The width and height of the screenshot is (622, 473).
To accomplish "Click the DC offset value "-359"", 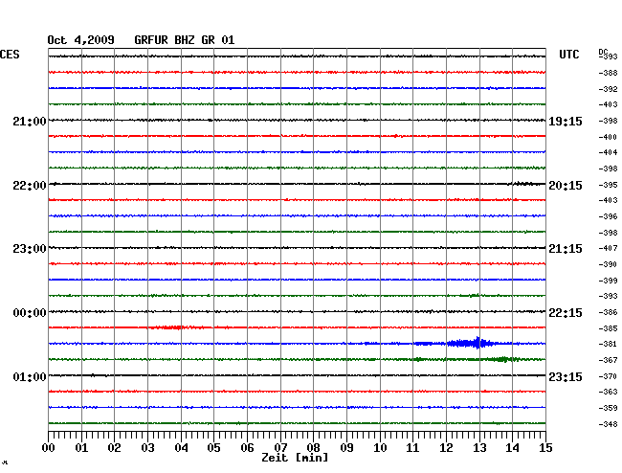I will [608, 408].
